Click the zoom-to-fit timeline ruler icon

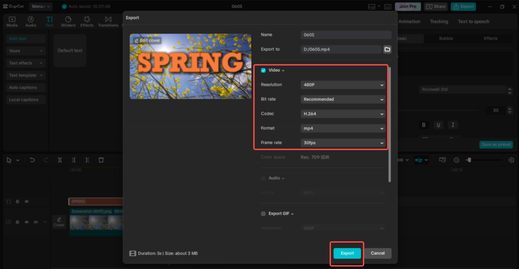[x=442, y=160]
